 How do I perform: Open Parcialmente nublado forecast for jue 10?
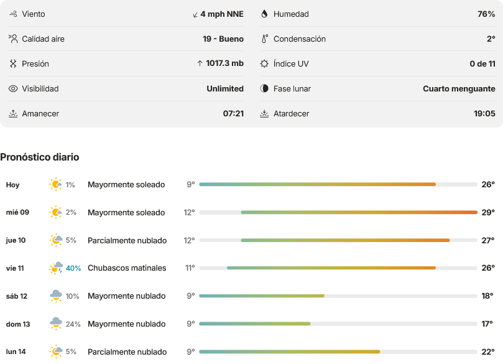tap(127, 240)
